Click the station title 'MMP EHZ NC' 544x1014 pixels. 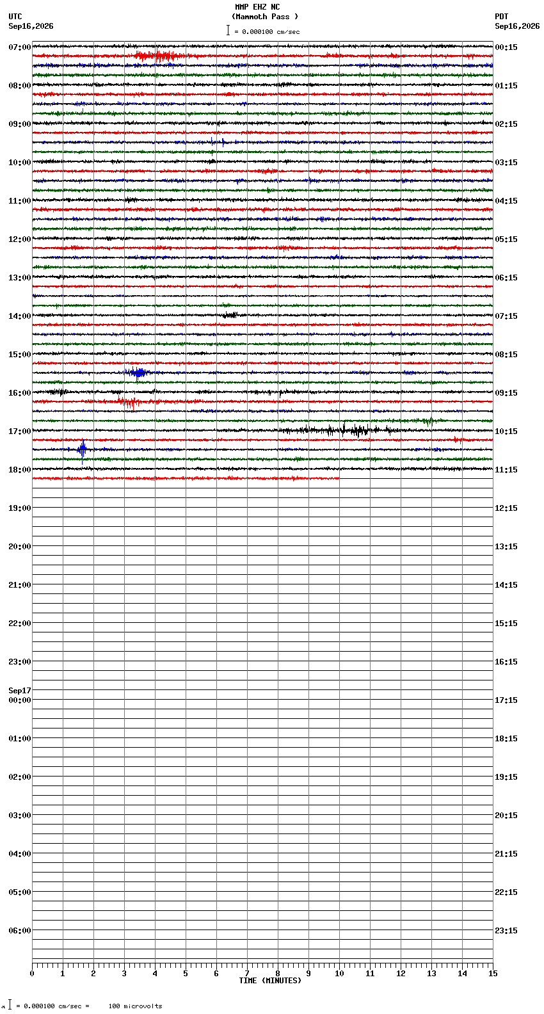pos(257,7)
